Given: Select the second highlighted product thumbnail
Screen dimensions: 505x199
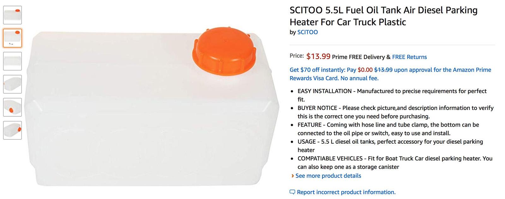Looking at the screenshot, I should 13,38.
